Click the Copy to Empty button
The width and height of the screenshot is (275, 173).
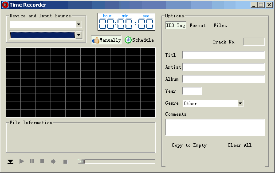[189, 145]
